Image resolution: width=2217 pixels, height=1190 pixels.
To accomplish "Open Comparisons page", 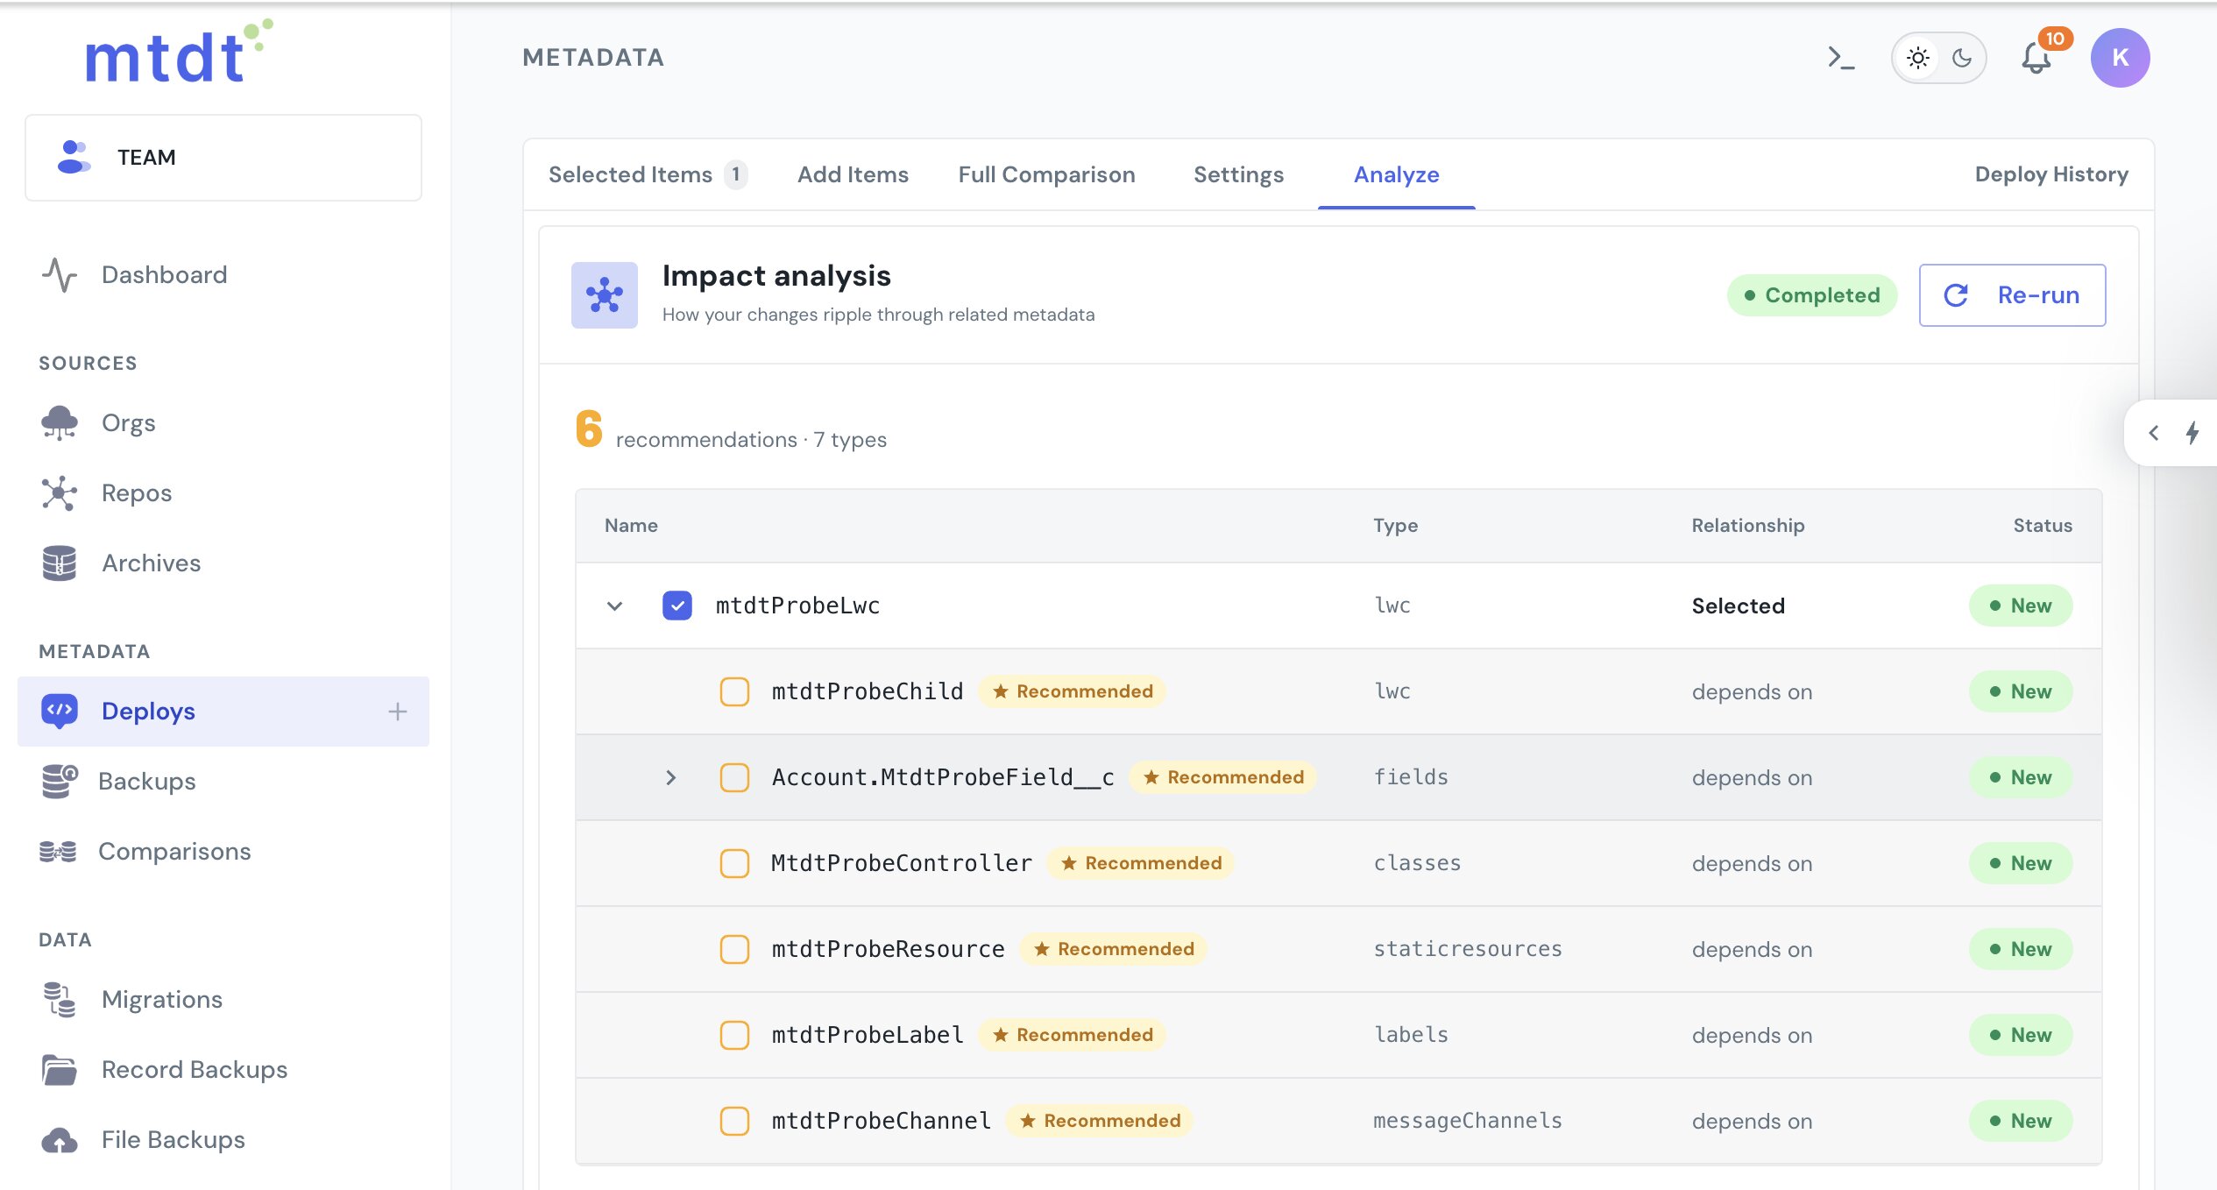I will [x=174, y=851].
